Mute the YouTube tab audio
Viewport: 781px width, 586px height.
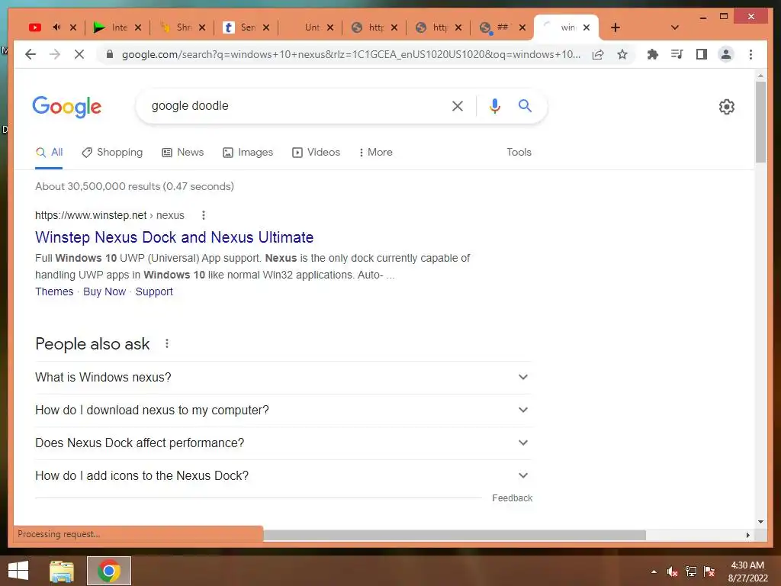[56, 27]
